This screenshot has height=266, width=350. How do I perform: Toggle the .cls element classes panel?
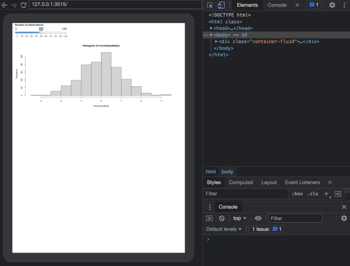[312, 194]
